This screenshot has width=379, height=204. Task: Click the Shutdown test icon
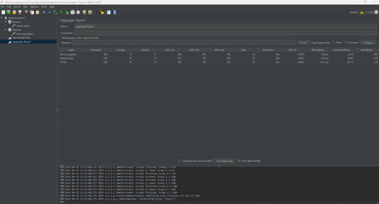[78, 12]
